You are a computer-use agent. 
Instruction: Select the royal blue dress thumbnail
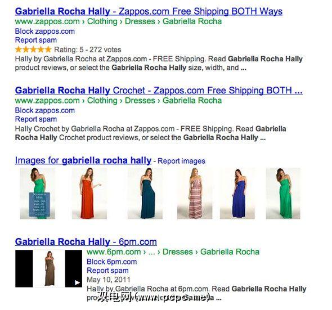click(237, 194)
